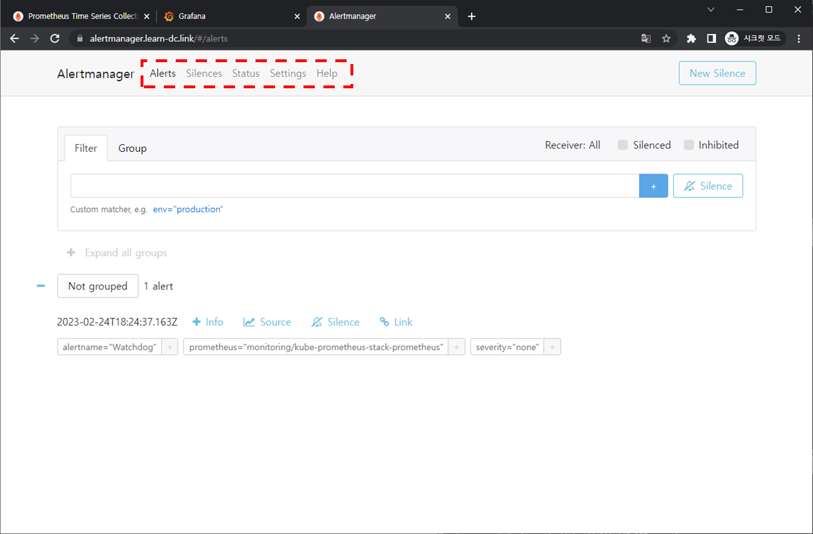Viewport: 813px width, 534px height.
Task: Switch to the Group tab
Action: click(132, 149)
